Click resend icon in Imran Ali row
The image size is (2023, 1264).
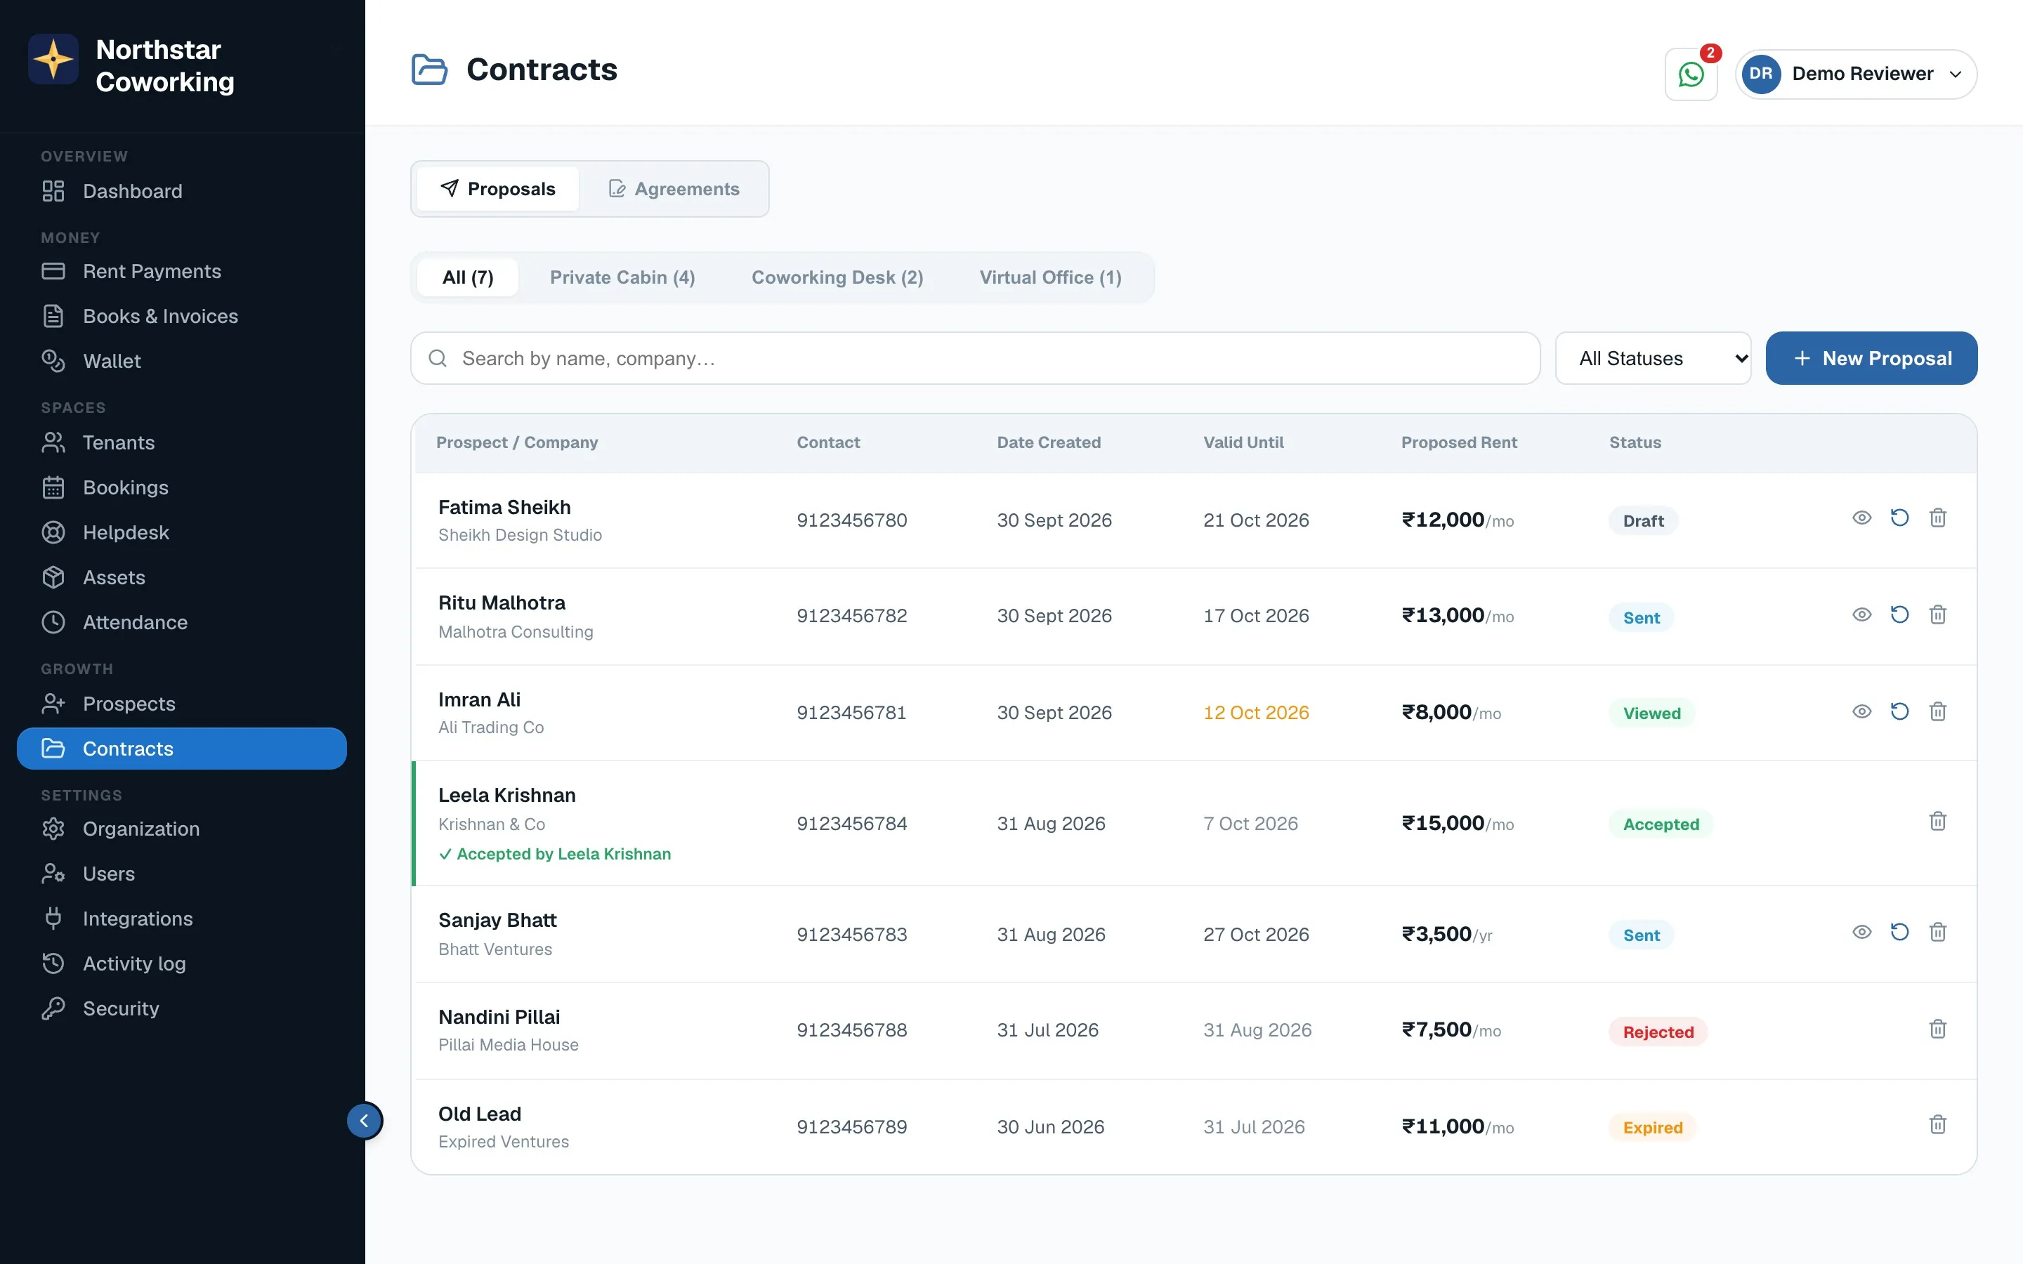[x=1899, y=712]
